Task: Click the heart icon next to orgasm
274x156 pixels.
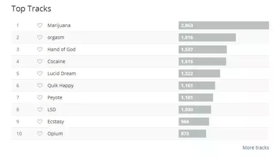Action: click(x=40, y=37)
